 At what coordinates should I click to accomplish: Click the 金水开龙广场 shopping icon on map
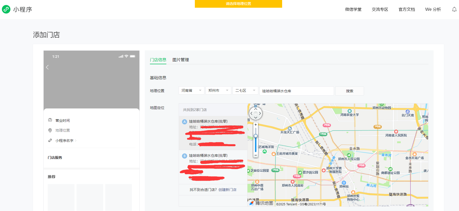click(x=414, y=154)
